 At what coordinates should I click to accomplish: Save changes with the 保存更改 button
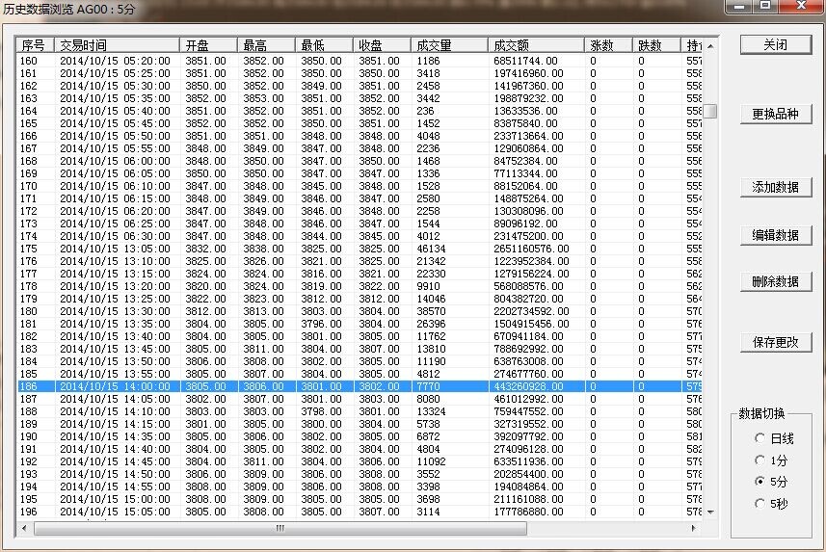(x=775, y=342)
